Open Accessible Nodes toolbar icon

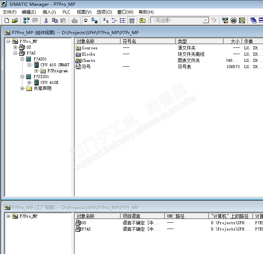pyautogui.click(x=26, y=21)
